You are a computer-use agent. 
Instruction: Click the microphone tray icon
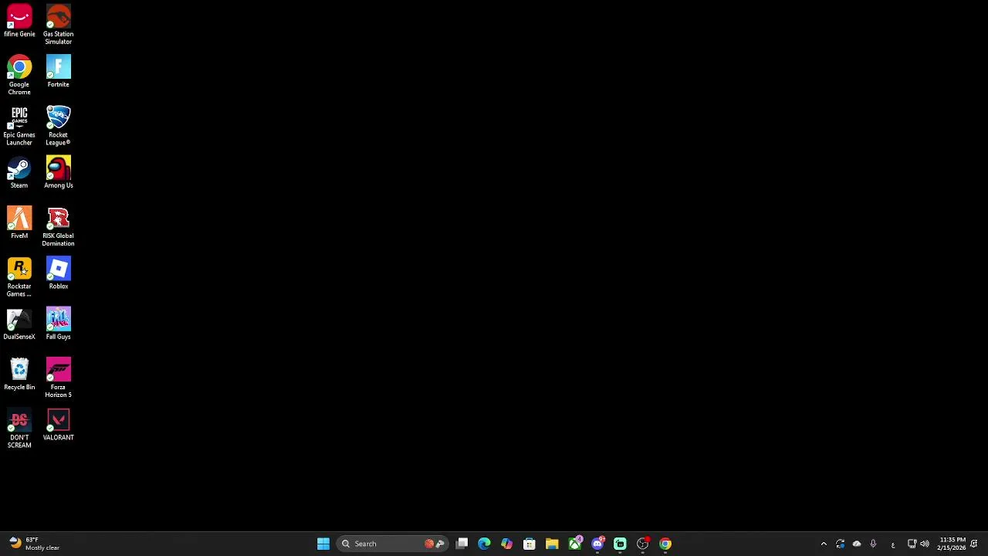tap(873, 544)
